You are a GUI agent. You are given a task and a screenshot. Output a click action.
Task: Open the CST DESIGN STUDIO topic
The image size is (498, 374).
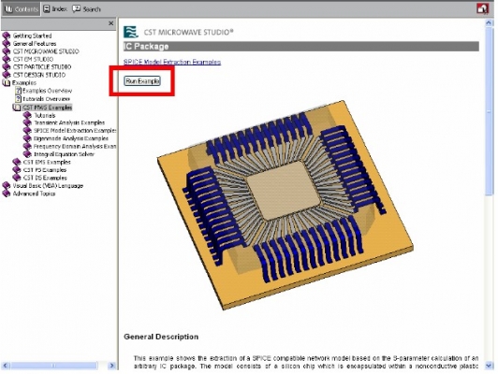click(39, 75)
